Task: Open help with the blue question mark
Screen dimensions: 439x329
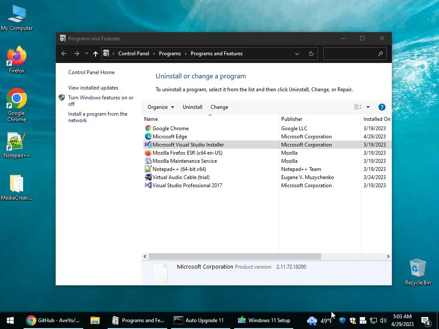Action: pyautogui.click(x=382, y=107)
